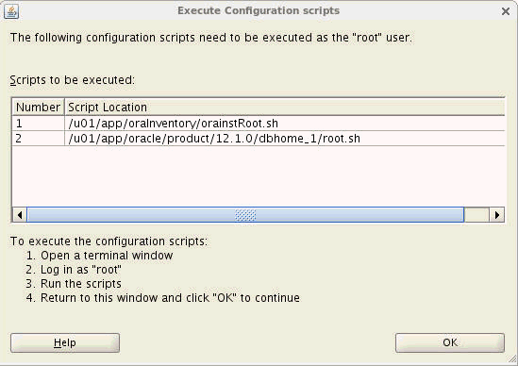This screenshot has width=518, height=366.
Task: Click number cell 2 in the table
Action: (x=39, y=138)
